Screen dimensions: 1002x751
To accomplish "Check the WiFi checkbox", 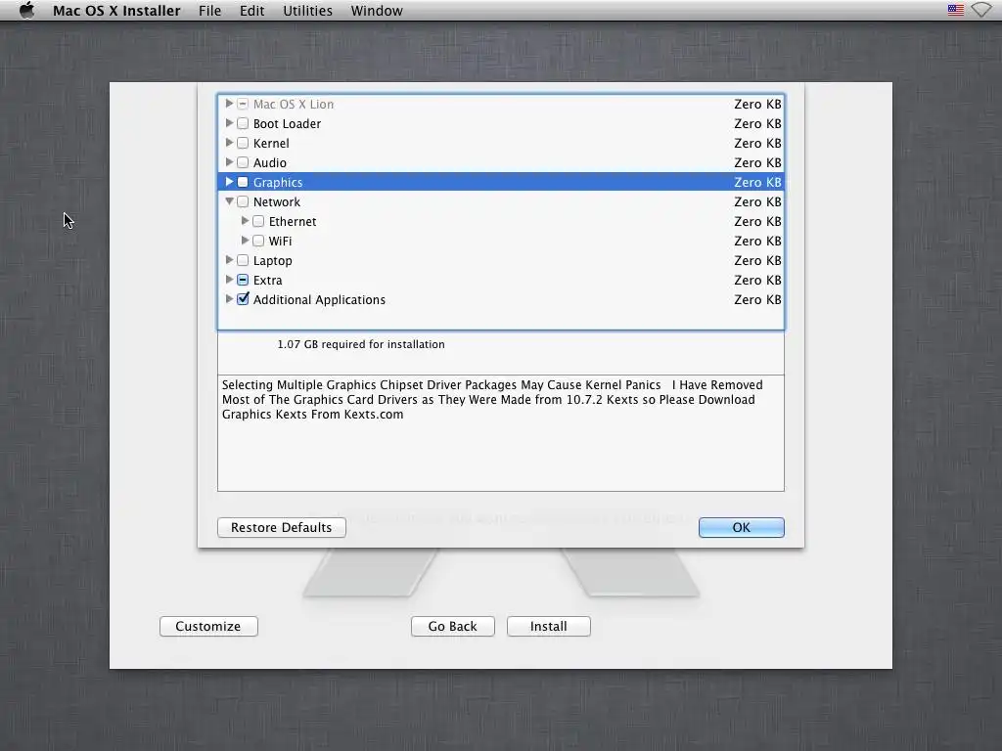I will tap(258, 241).
